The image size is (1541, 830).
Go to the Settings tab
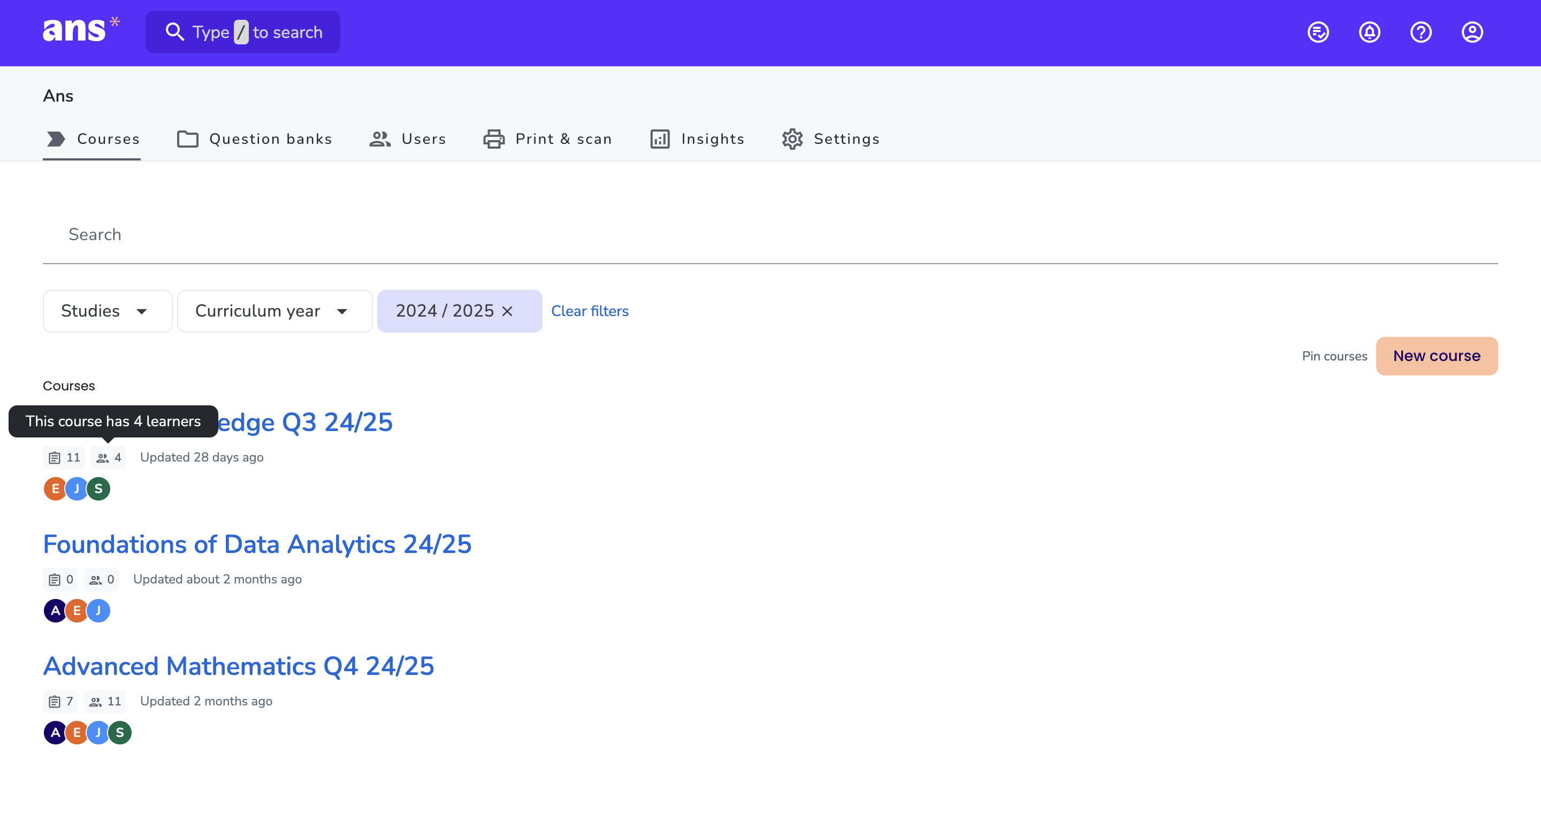(x=830, y=139)
